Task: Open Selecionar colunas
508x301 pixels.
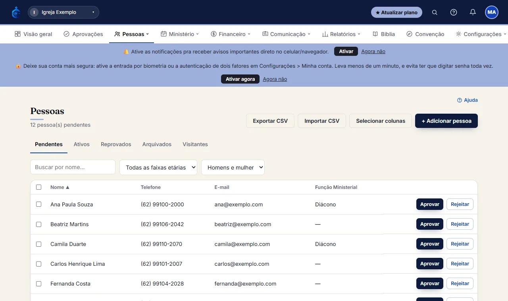Action: (x=381, y=121)
